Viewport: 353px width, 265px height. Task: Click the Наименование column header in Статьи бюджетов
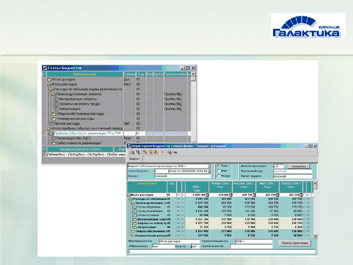85,74
